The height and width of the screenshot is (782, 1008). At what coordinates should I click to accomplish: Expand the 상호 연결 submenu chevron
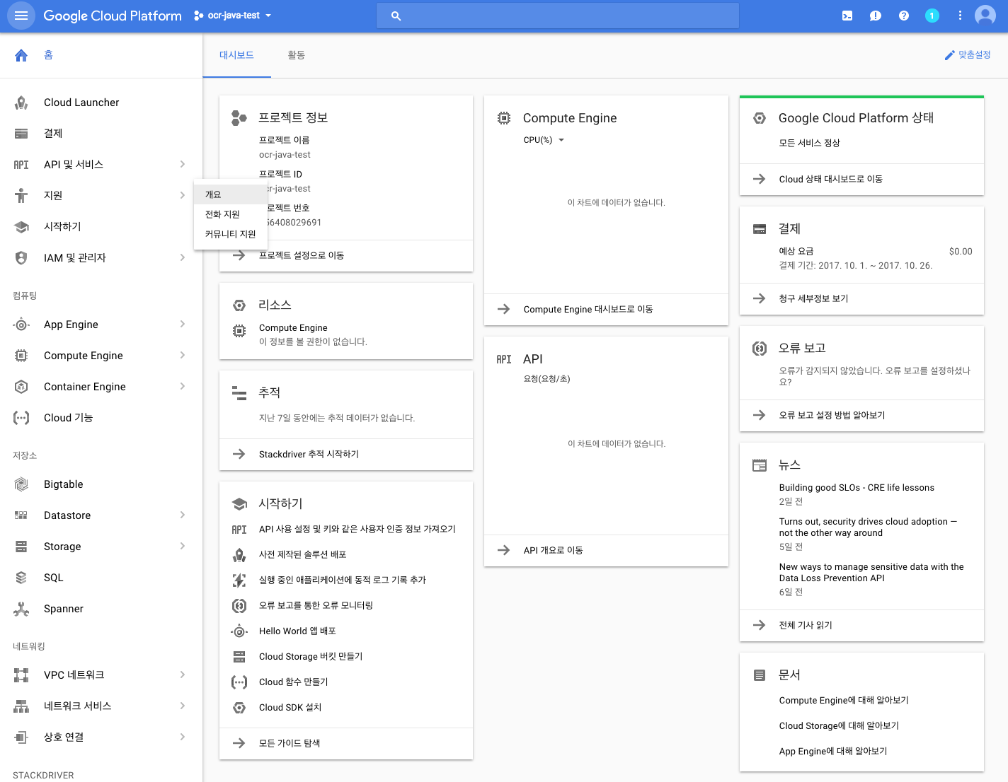[x=183, y=737]
